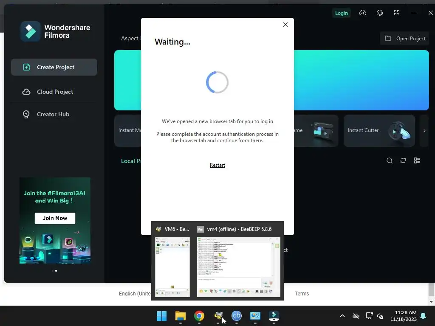The height and width of the screenshot is (326, 435).
Task: Open the Windows Start menu
Action: (x=161, y=316)
